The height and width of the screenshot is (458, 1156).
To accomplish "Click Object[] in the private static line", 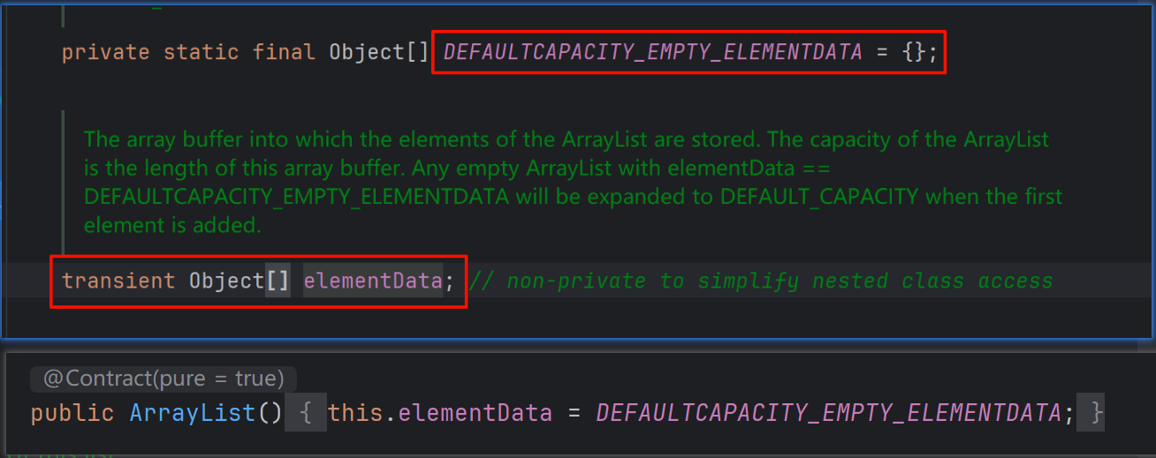I will 378,52.
